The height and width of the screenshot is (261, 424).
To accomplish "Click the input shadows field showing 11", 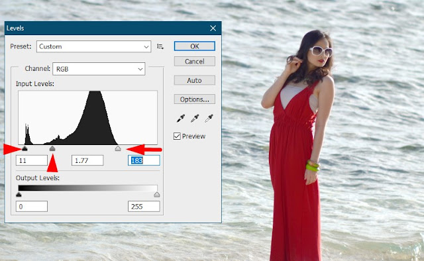I will pyautogui.click(x=32, y=160).
